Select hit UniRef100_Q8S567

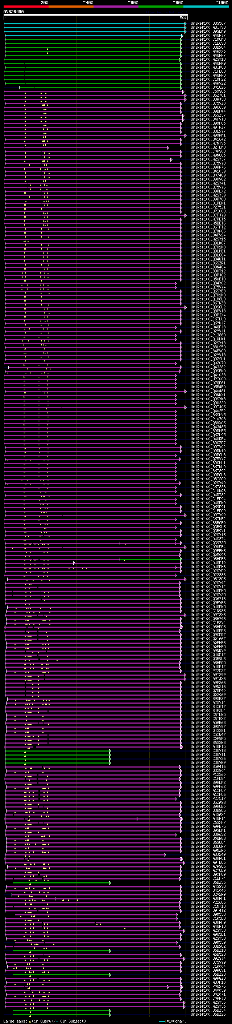point(208,24)
